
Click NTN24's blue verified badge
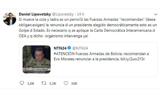coord(69,48)
